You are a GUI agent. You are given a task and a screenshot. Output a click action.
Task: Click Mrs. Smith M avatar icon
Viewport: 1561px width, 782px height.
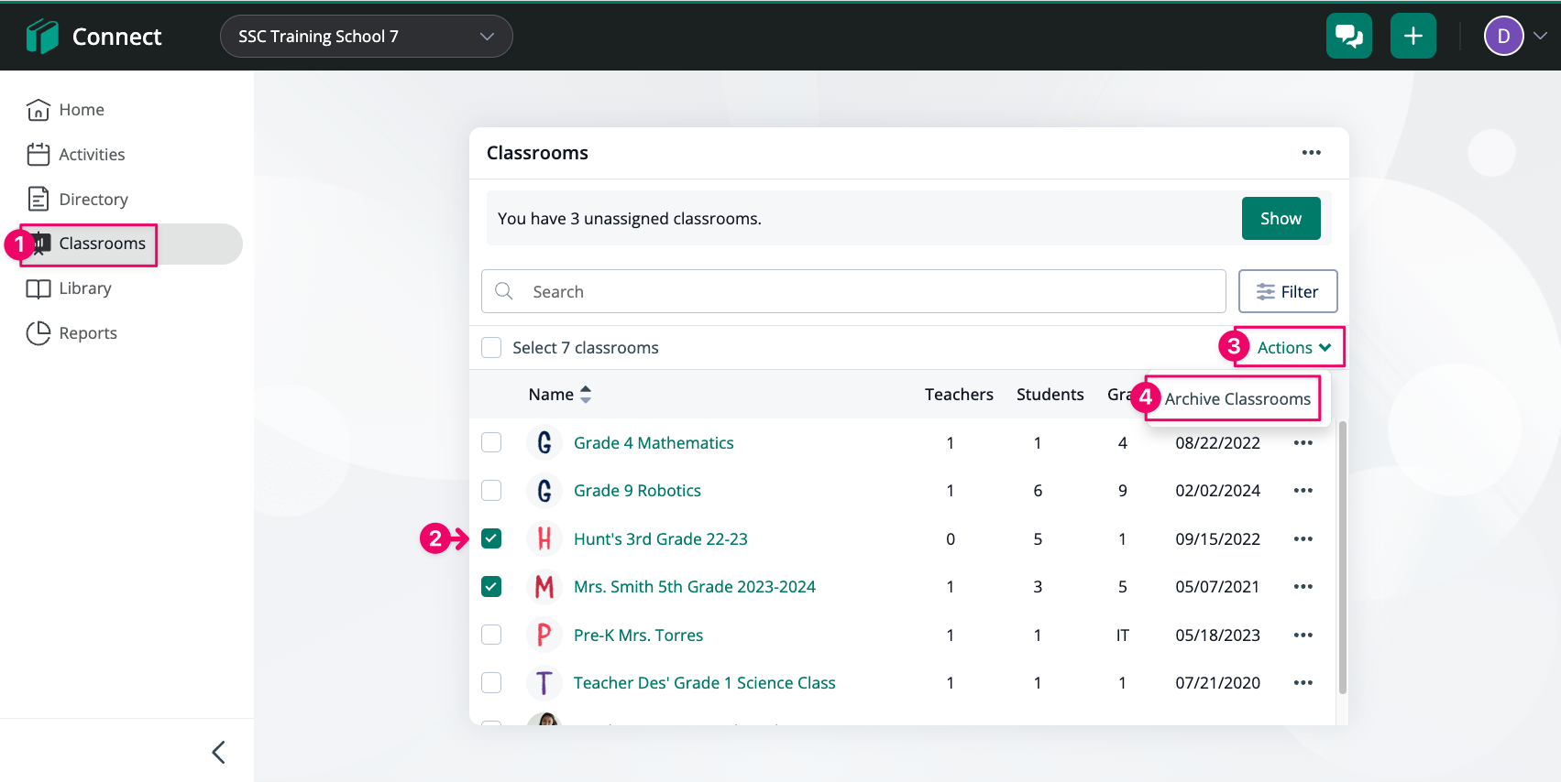tap(544, 586)
